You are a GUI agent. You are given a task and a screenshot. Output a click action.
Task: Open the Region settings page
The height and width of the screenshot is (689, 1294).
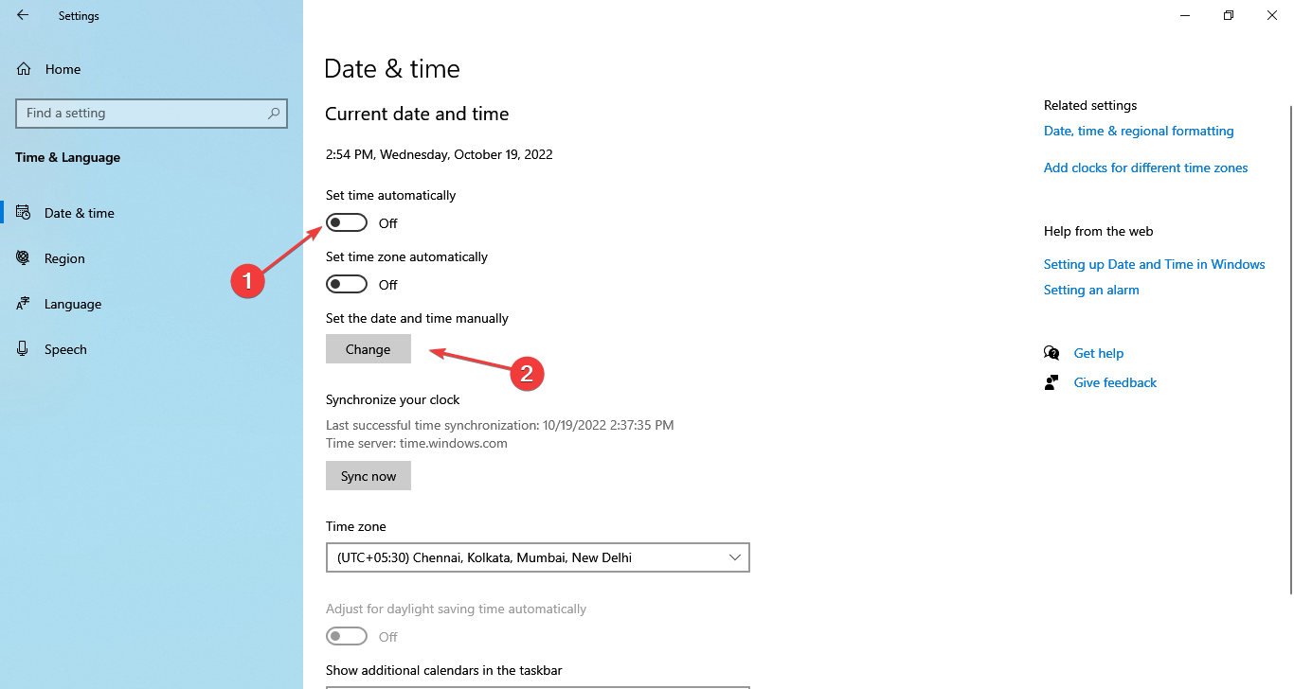[152, 258]
